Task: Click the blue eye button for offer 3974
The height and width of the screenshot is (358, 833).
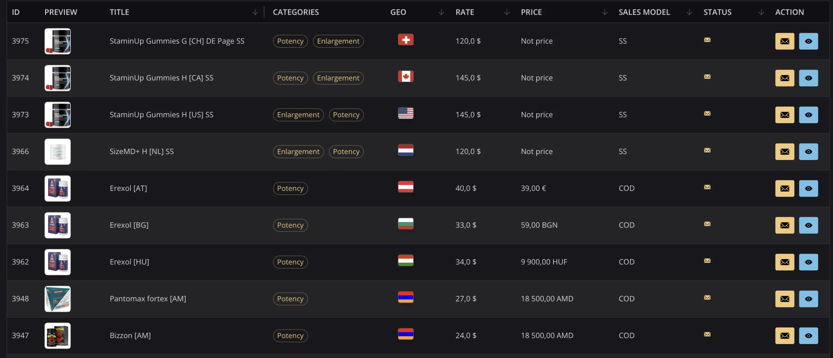Action: pyautogui.click(x=808, y=78)
